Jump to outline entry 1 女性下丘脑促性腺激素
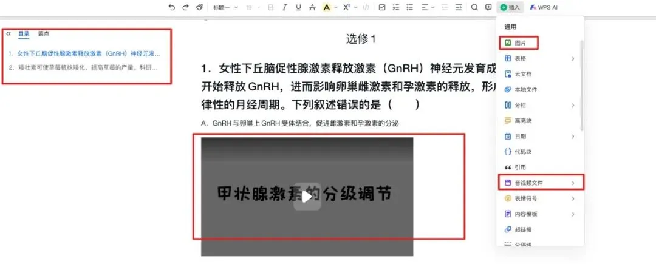 84,54
